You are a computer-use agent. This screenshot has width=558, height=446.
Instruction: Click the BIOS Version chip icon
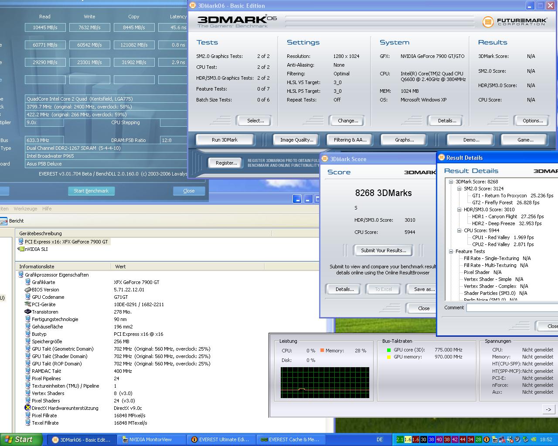28,290
